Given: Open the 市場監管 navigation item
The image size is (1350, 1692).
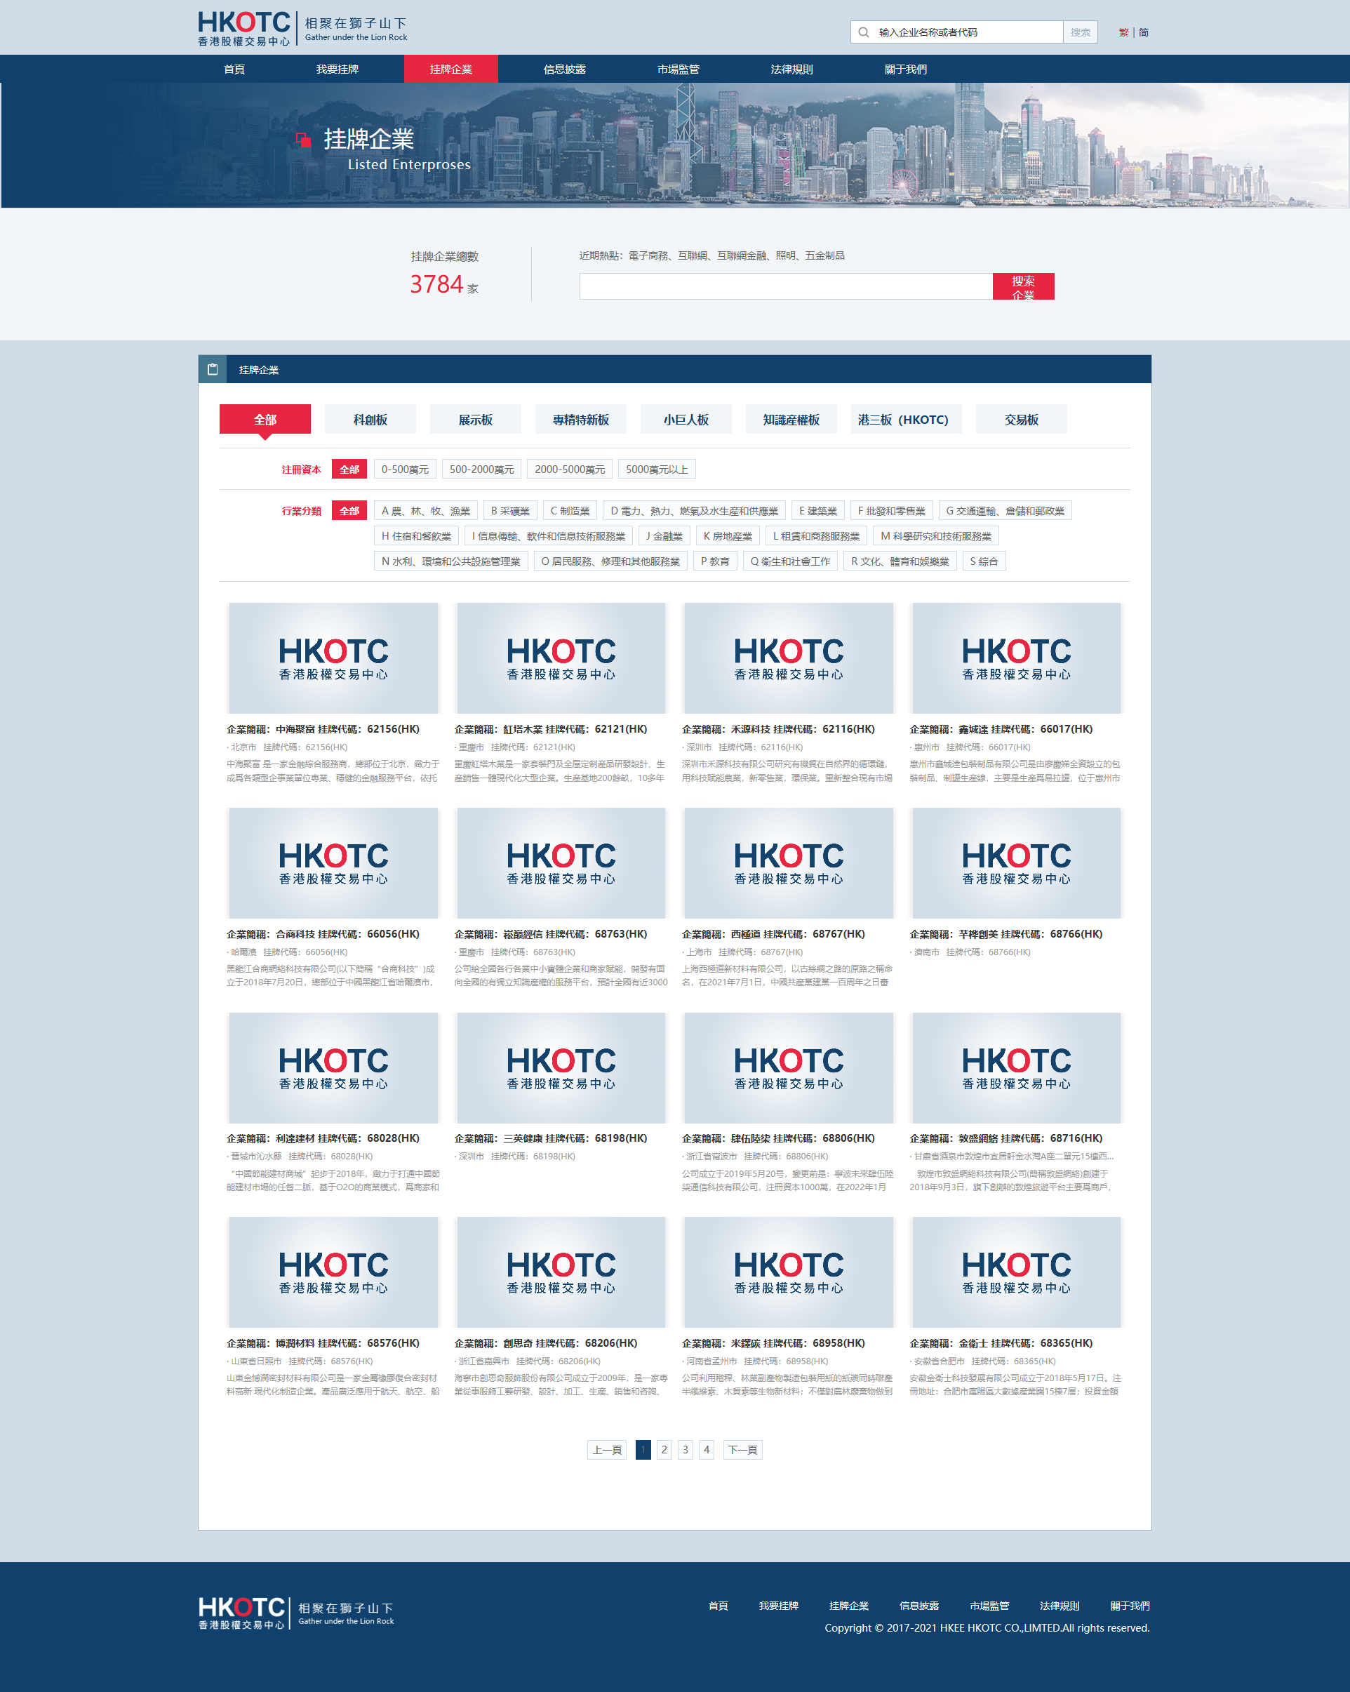Looking at the screenshot, I should pyautogui.click(x=679, y=69).
